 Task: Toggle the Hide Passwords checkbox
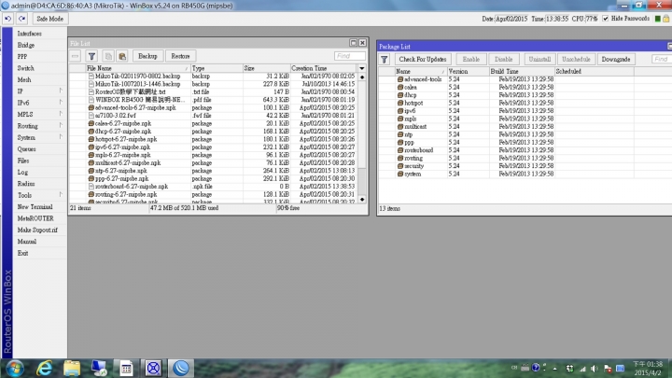click(605, 19)
